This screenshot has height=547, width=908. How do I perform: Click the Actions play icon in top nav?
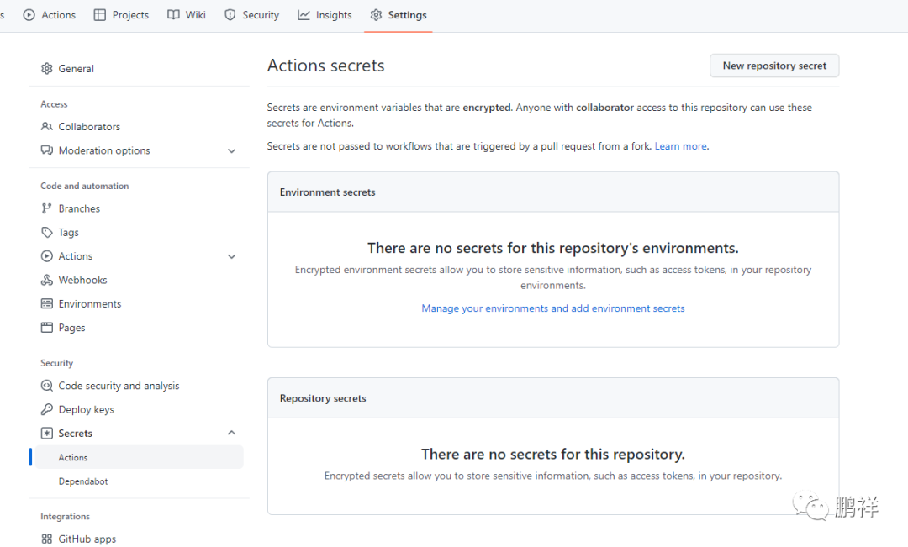coord(29,15)
